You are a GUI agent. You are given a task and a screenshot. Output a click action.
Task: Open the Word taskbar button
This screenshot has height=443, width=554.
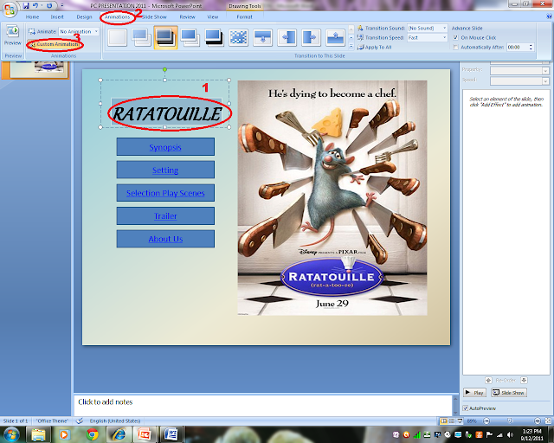(x=171, y=434)
